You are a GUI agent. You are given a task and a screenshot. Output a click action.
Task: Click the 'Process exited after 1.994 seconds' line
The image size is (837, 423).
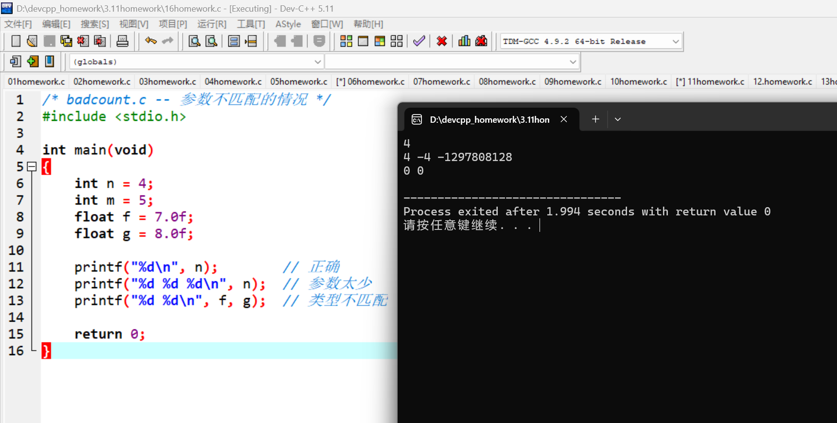587,211
